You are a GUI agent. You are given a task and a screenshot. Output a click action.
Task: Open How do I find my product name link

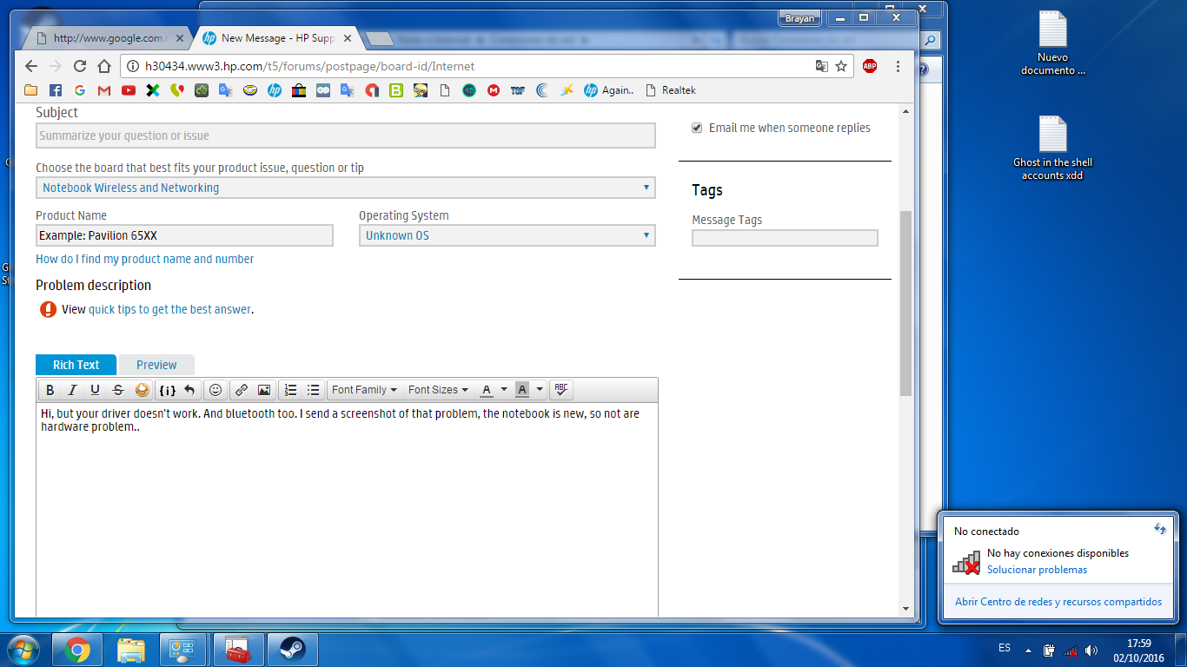(x=145, y=259)
